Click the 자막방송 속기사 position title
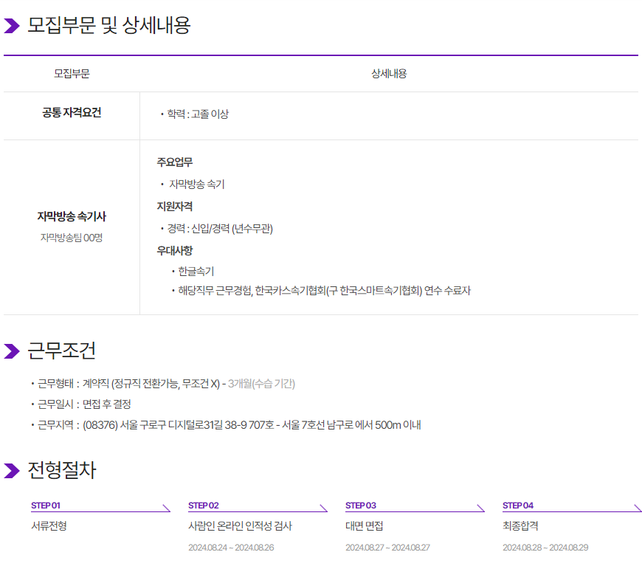This screenshot has width=642, height=569. coord(72,216)
